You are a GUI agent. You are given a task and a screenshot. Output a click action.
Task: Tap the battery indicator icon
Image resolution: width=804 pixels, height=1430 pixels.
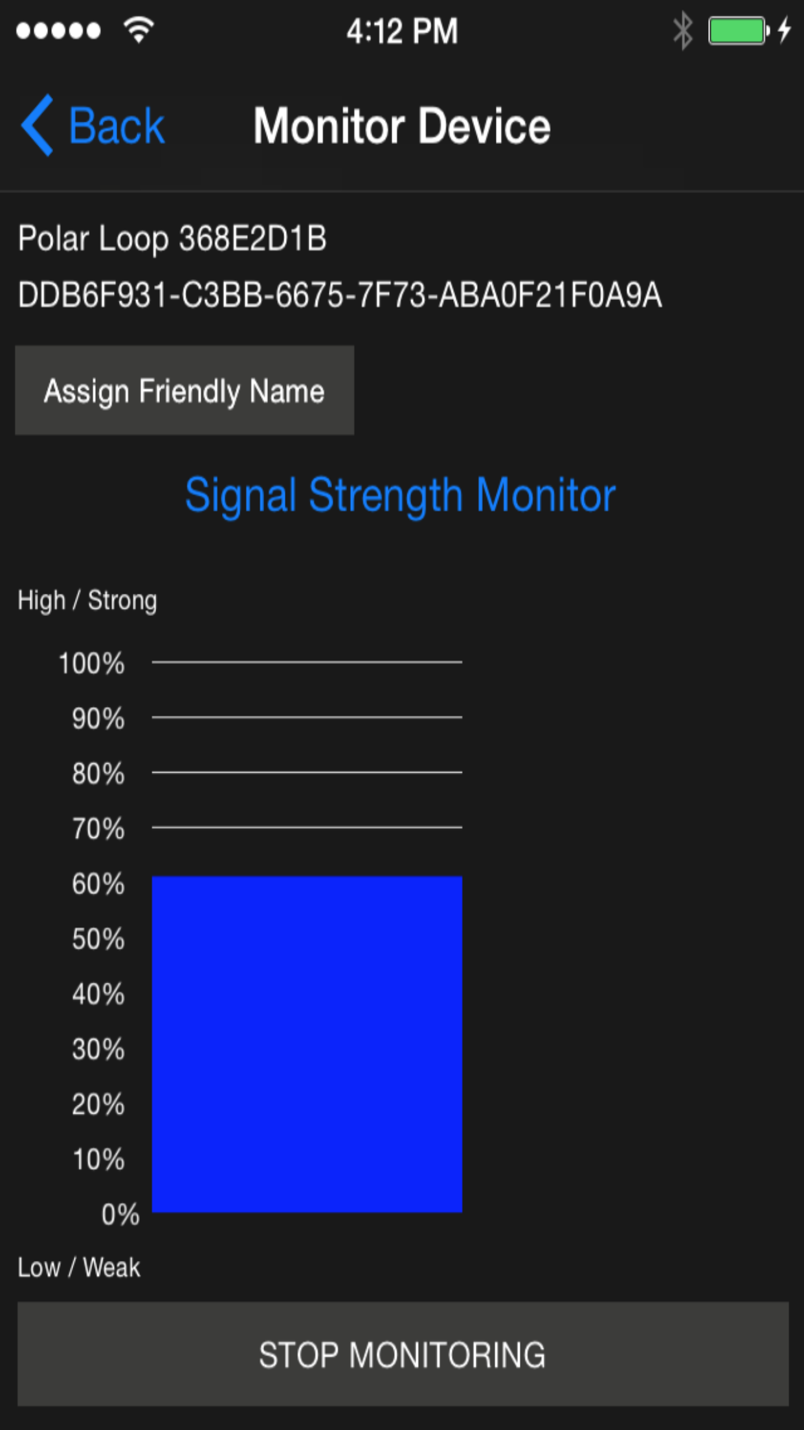(737, 29)
